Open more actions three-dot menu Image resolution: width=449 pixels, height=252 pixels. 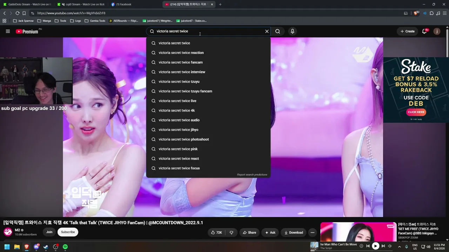click(313, 232)
